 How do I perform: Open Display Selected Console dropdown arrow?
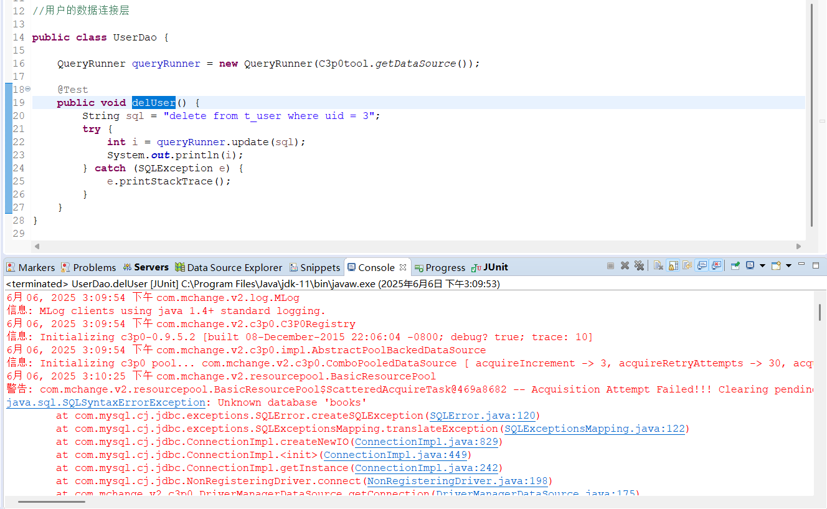pyautogui.click(x=762, y=265)
